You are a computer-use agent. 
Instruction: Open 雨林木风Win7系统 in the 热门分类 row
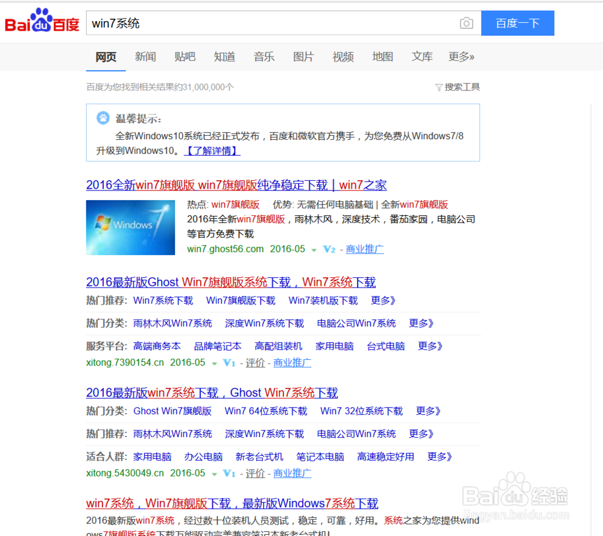point(172,323)
